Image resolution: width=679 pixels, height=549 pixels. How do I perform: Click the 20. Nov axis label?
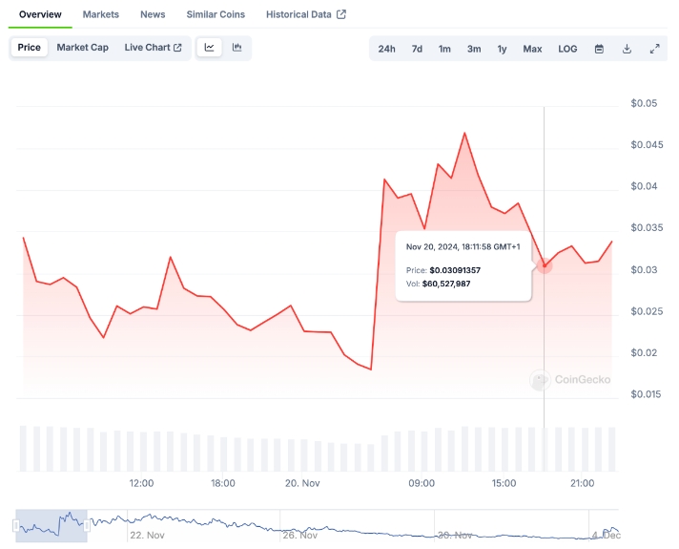(x=302, y=483)
